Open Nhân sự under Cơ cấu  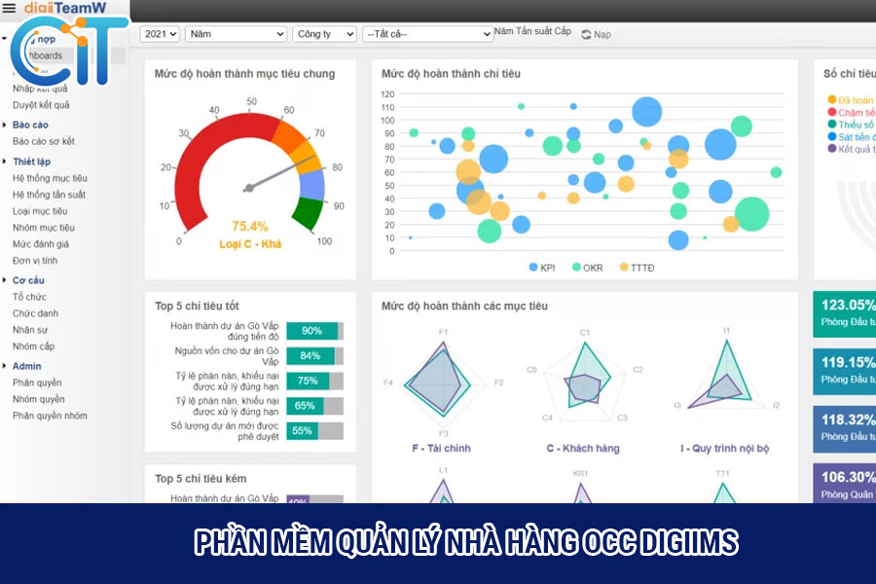pos(30,330)
